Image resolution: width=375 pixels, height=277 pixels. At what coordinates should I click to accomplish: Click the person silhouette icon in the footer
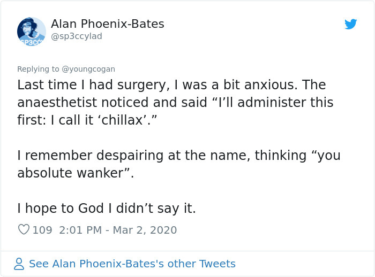[x=19, y=264]
